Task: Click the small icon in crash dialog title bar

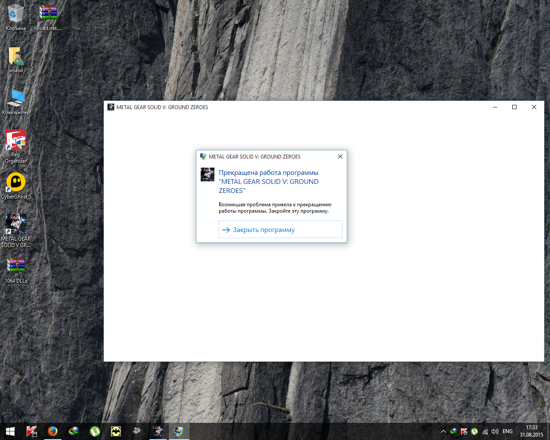Action: click(203, 156)
